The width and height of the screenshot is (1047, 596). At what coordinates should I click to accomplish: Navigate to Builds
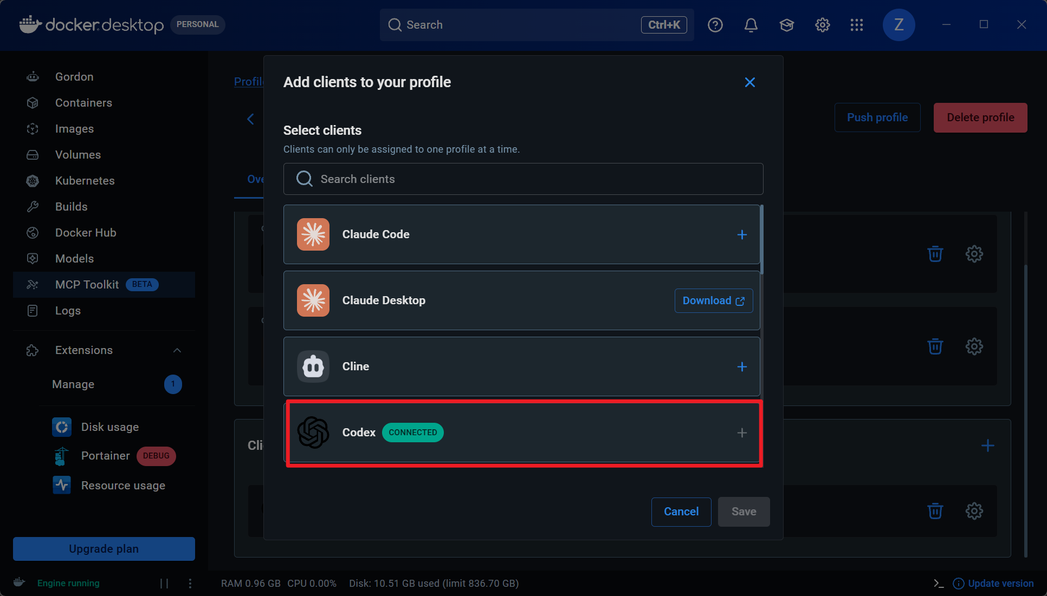click(71, 207)
